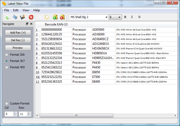Click the Row input field showing 11

point(23,114)
